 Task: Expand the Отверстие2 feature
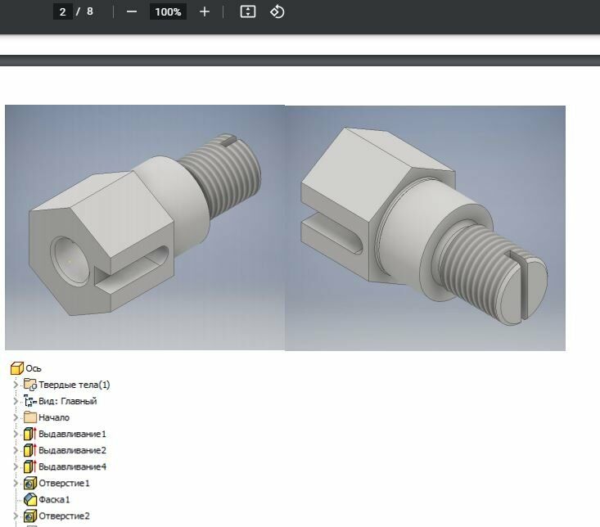[x=16, y=516]
